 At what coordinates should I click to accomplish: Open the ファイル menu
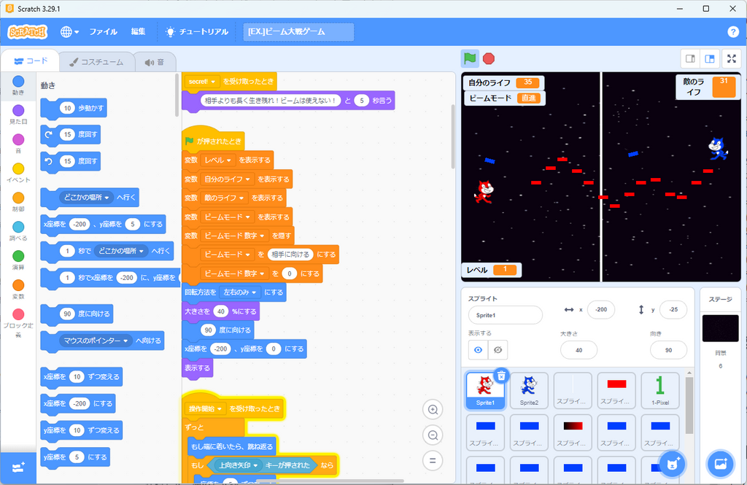(x=103, y=32)
